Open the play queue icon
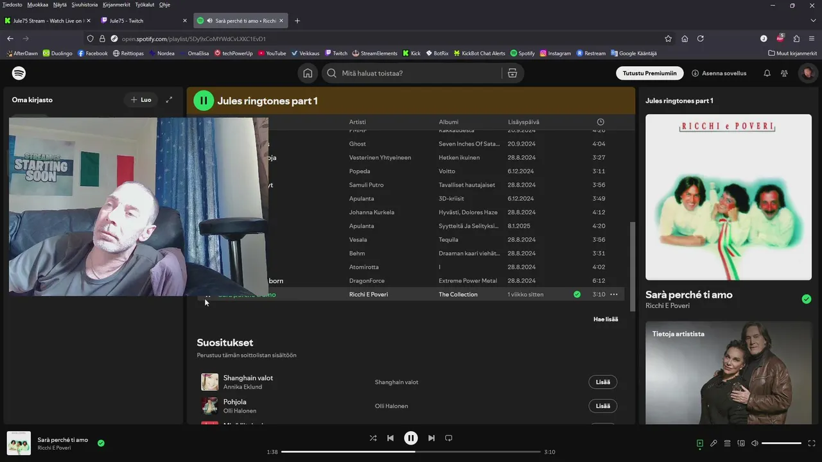 coord(728,443)
